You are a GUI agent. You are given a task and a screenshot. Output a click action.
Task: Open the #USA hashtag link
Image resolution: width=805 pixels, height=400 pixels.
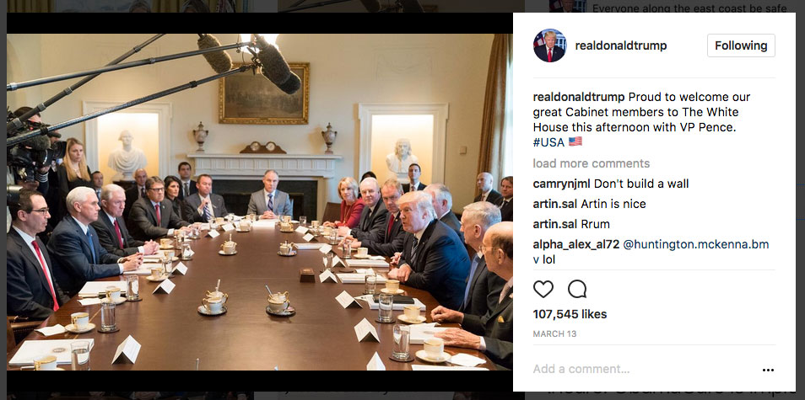point(548,142)
